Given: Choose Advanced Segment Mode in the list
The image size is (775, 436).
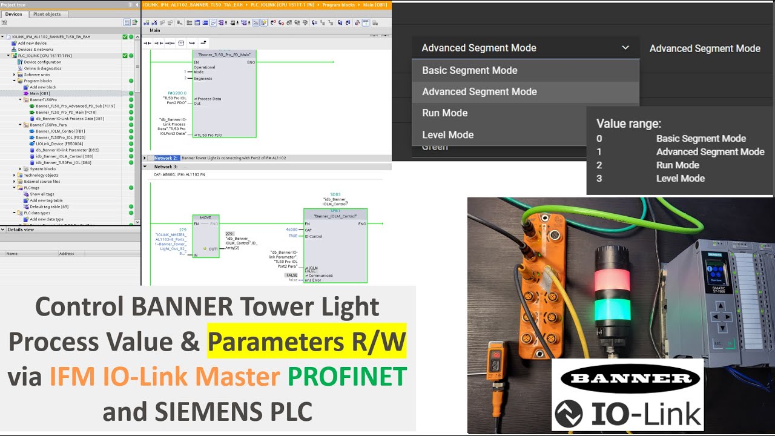Looking at the screenshot, I should coord(525,91).
